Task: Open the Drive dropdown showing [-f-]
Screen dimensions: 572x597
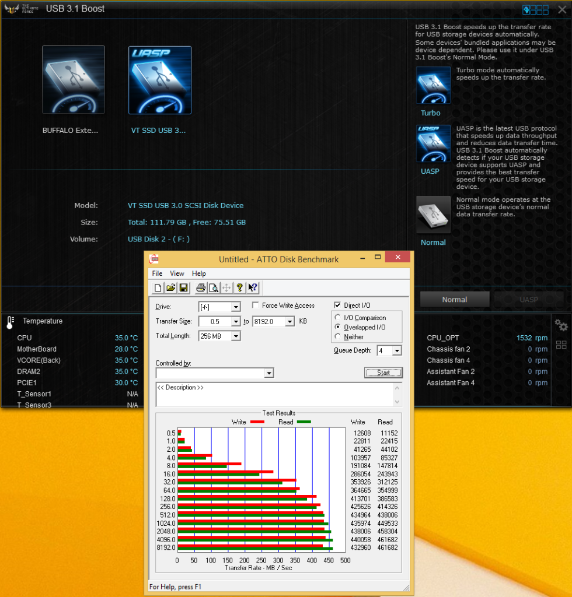Action: 236,307
